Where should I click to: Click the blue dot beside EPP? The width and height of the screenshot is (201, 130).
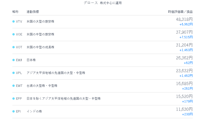click(x=13, y=99)
